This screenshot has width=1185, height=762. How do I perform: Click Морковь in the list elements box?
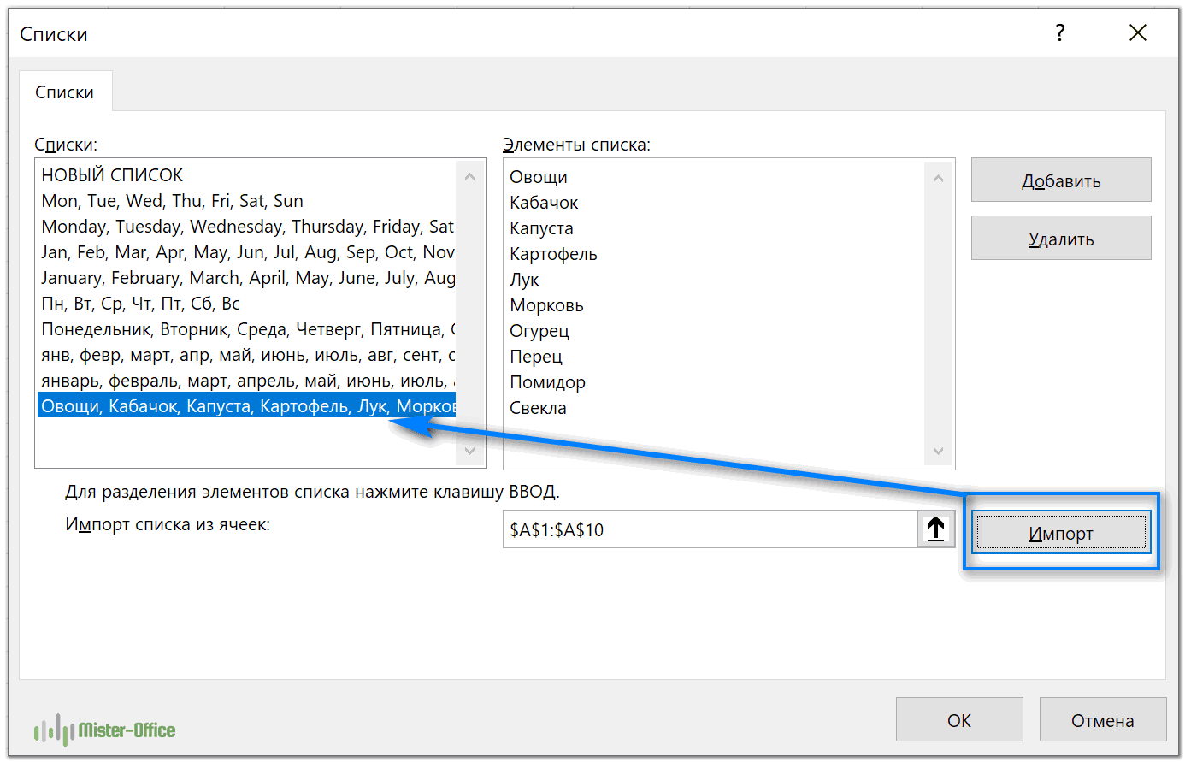(x=546, y=305)
